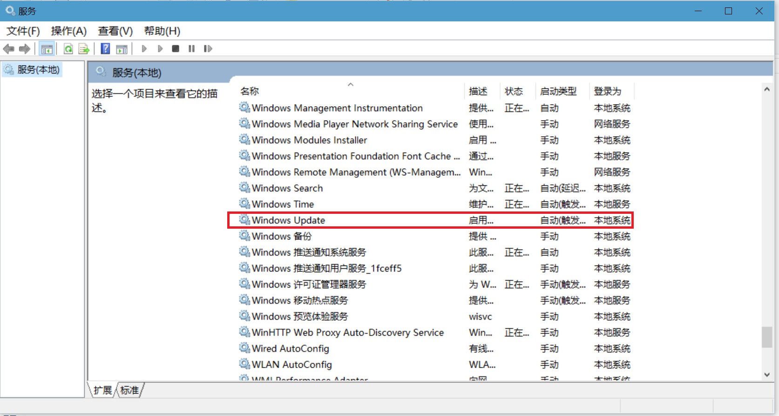Open the 文件(F) menu

(23, 31)
